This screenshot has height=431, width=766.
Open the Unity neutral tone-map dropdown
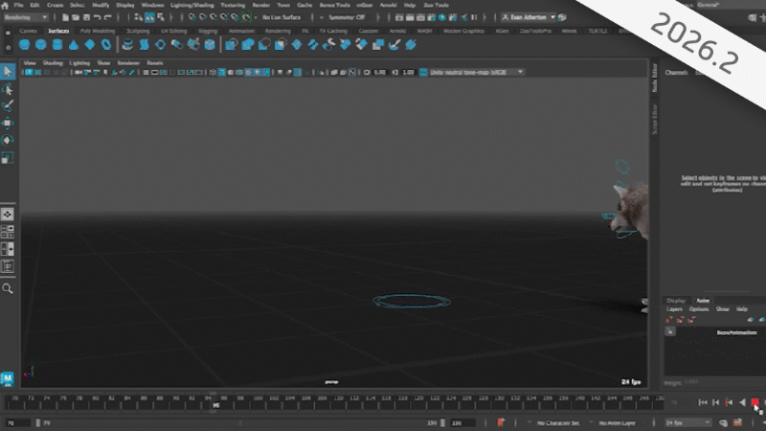477,73
